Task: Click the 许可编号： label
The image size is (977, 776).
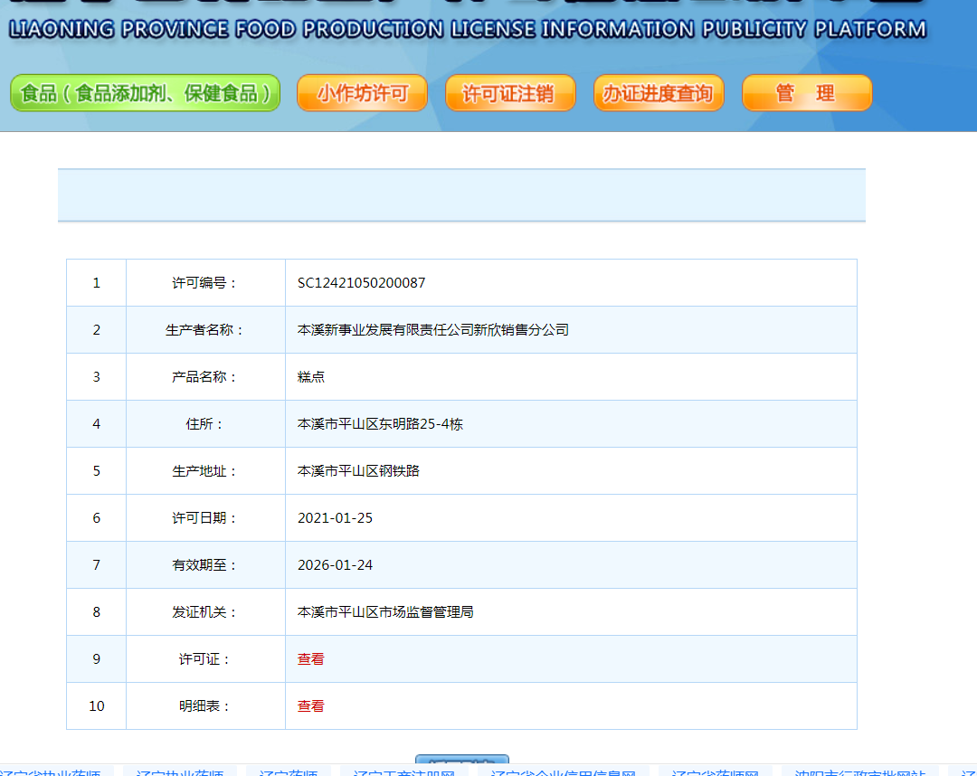Action: pyautogui.click(x=205, y=283)
